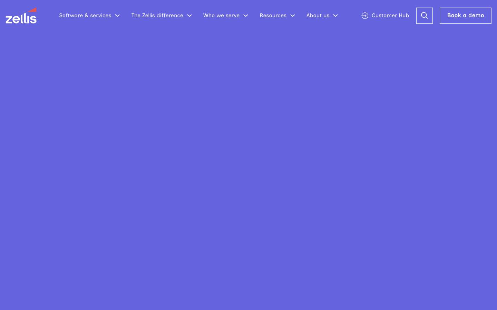Expand The Zellis difference chevron
497x310 pixels.
point(189,15)
